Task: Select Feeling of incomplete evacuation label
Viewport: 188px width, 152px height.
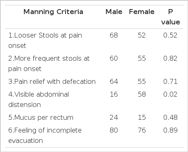Action: pos(45,135)
